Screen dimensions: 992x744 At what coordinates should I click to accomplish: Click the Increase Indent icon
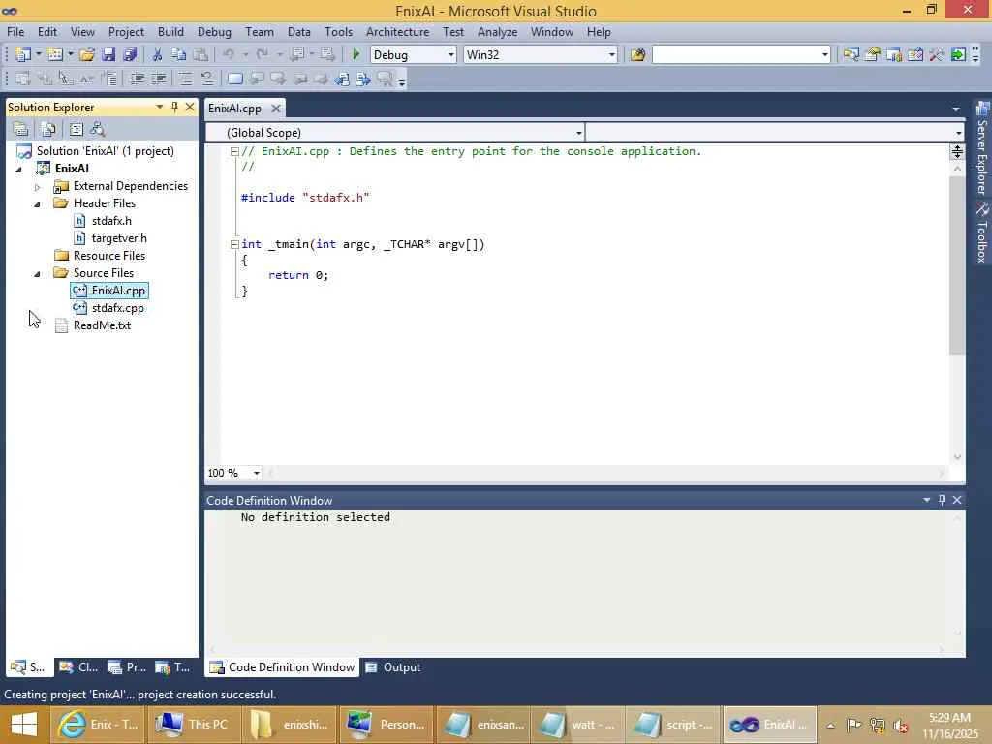click(x=158, y=79)
